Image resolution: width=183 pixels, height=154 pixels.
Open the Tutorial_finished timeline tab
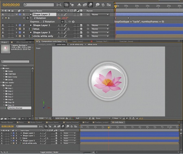[x=71, y=122]
